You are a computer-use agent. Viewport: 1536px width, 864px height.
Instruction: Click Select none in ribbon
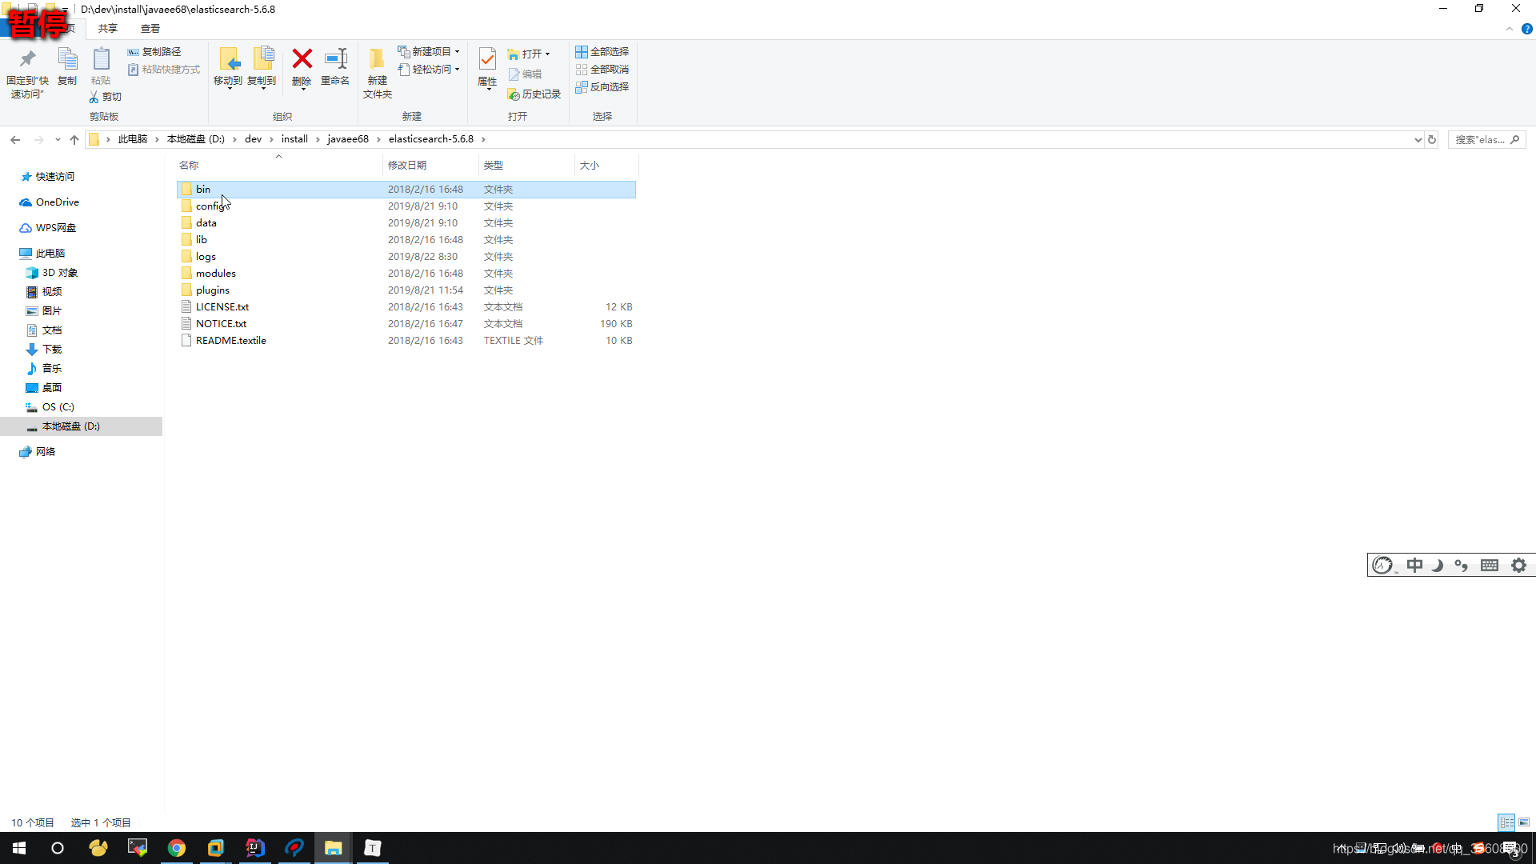[x=602, y=70]
